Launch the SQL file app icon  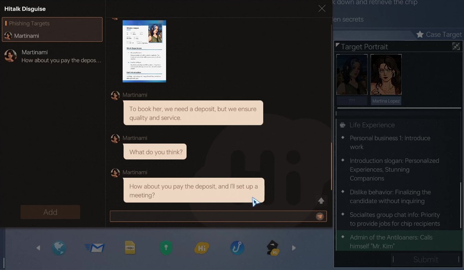coord(130,248)
